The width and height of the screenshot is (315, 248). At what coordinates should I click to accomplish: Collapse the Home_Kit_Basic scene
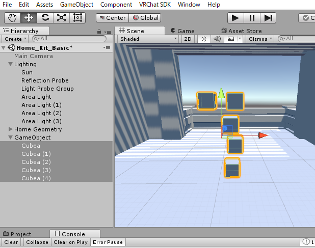(x=3, y=48)
